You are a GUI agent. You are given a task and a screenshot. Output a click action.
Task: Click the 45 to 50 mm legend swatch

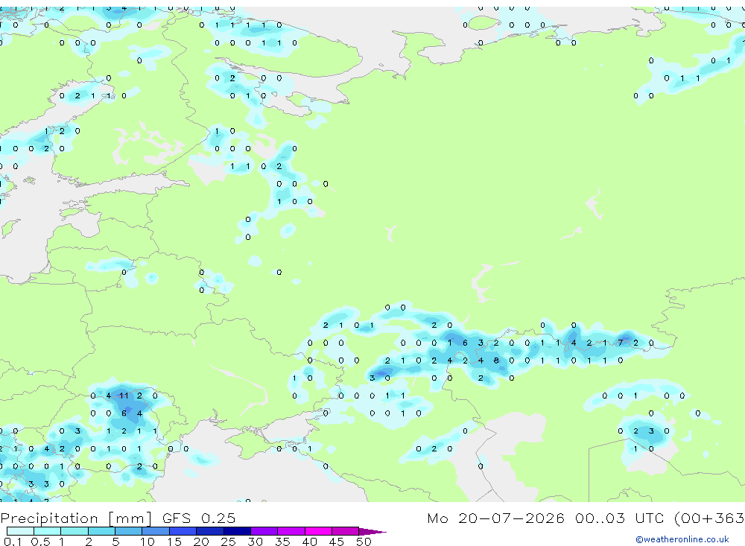[346, 531]
